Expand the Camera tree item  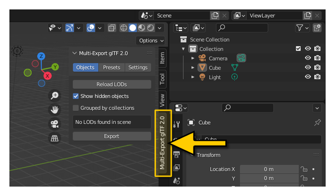point(193,58)
